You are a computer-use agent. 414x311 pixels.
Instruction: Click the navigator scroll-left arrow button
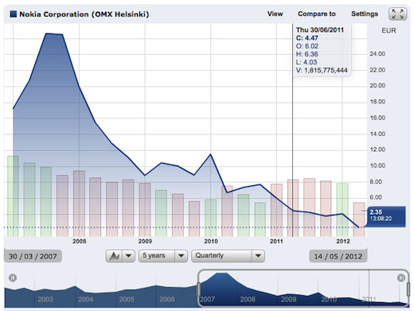(x=13, y=278)
